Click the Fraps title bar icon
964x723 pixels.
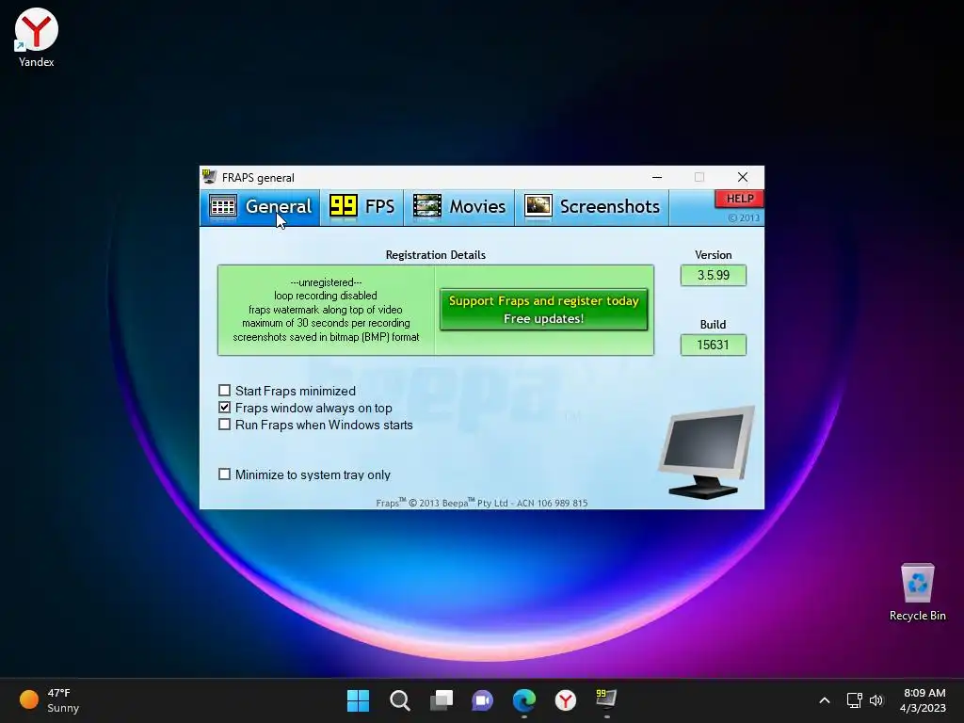209,177
